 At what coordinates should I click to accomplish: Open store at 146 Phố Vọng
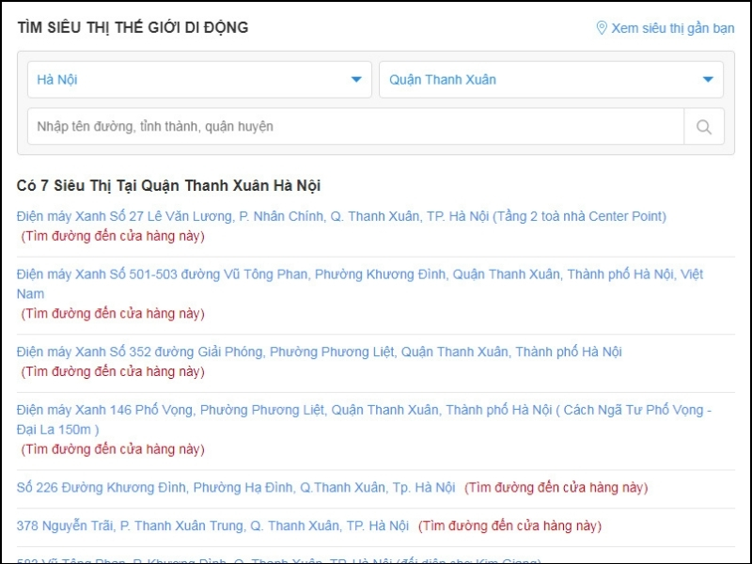[x=364, y=419]
